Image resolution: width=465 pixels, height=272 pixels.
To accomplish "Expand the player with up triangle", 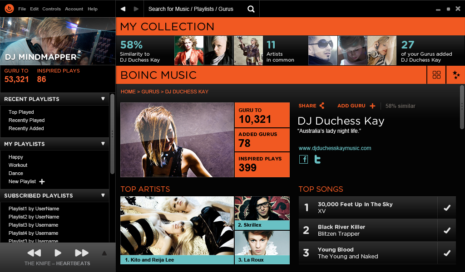I will 104,253.
